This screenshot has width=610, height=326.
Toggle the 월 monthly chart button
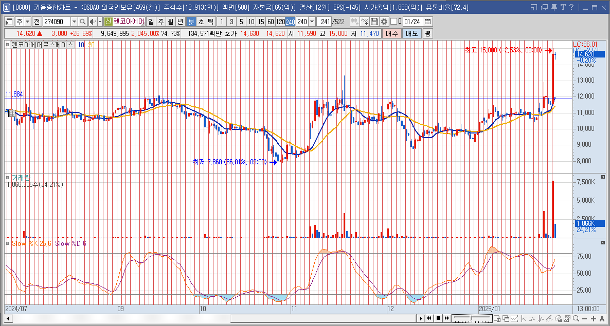[x=170, y=22]
